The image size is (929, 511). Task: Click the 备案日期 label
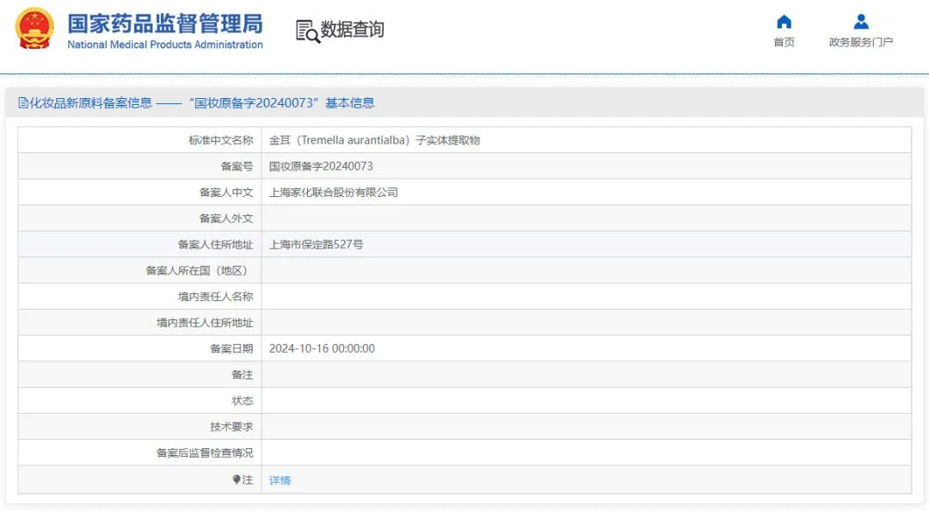[231, 349]
